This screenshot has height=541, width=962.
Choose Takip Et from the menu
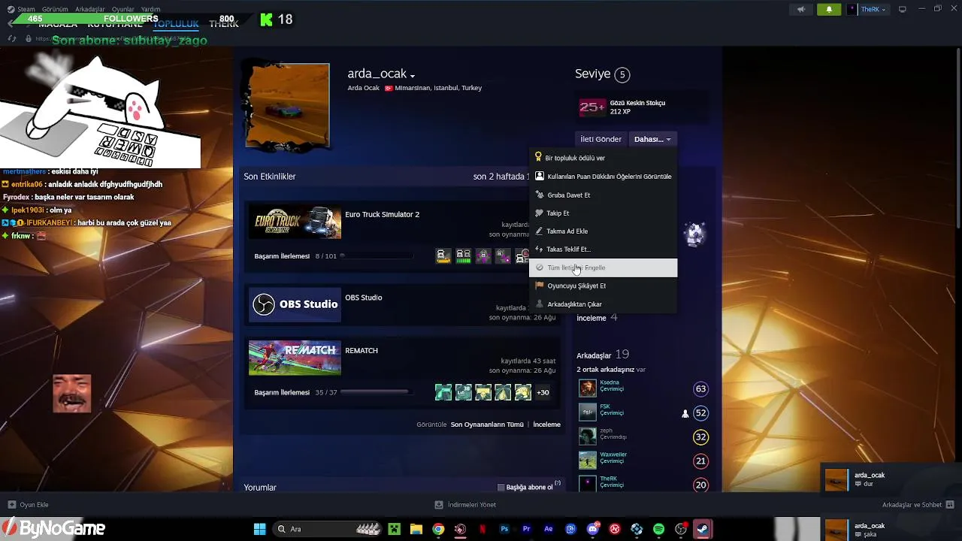tap(603, 213)
